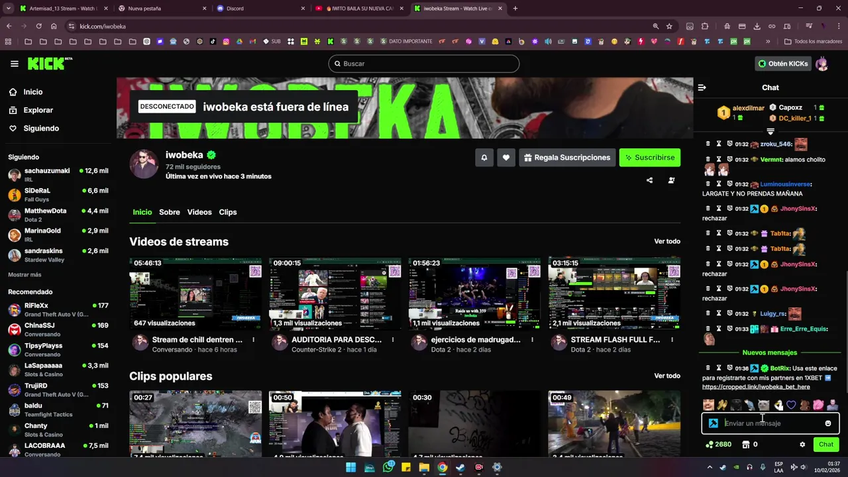
Task: Bookmark this page with the star icon
Action: tap(669, 26)
